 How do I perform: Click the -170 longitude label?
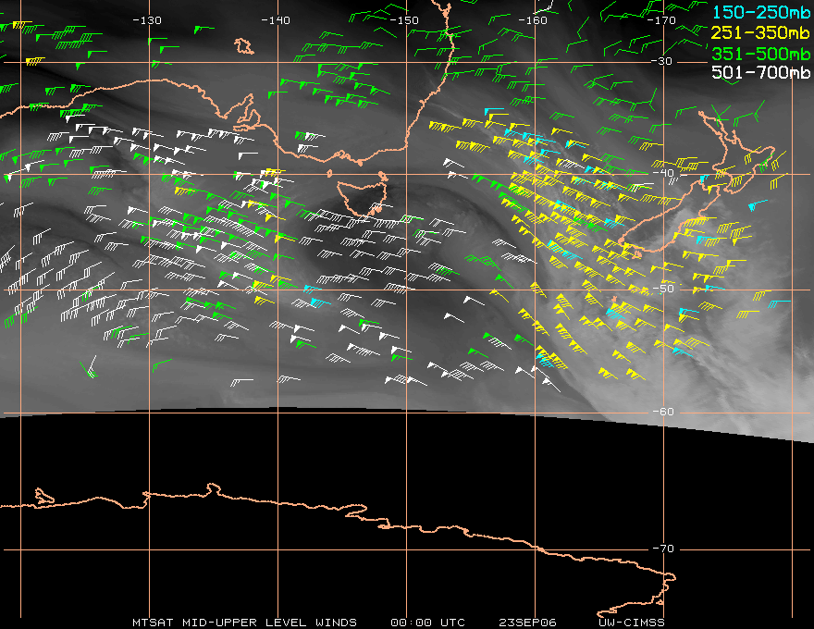(x=661, y=20)
